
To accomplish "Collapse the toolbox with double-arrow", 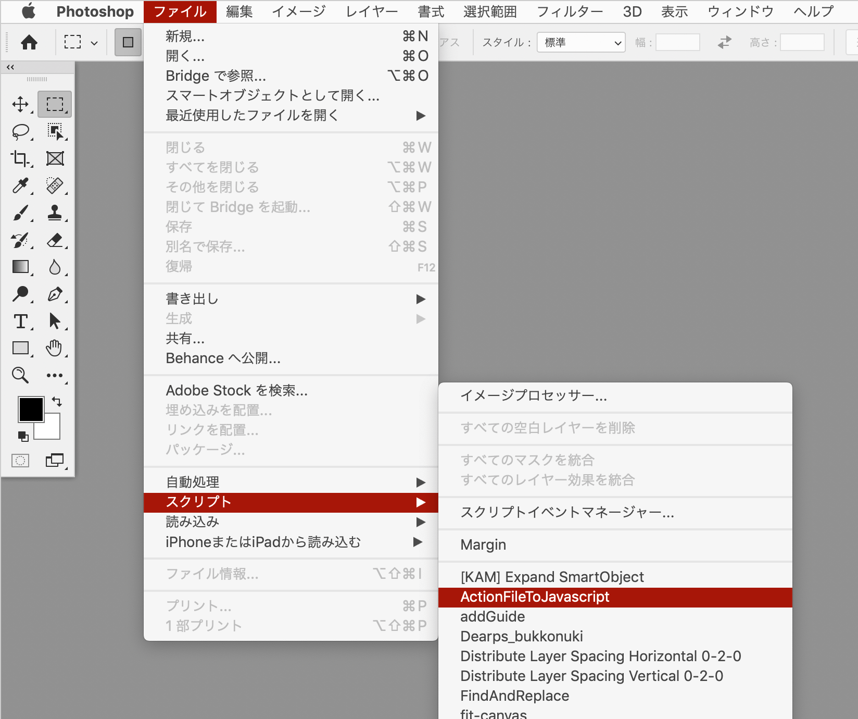I will 10,67.
